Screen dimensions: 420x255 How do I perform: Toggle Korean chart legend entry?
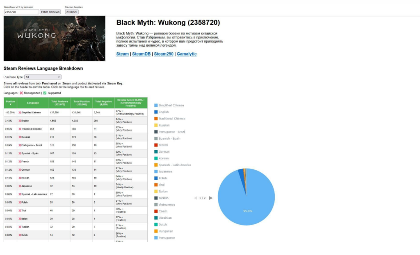pyautogui.click(x=162, y=158)
